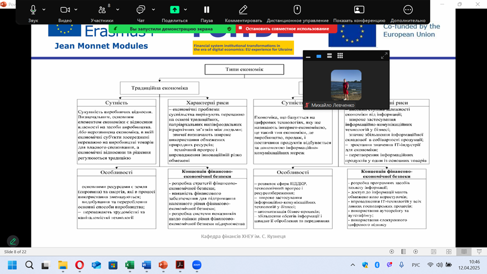Click the Jean Monnet Modules heading

pos(101,46)
